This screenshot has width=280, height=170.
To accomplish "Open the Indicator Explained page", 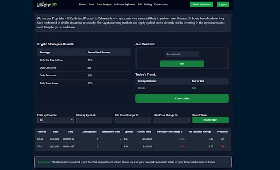I will click(x=125, y=5).
